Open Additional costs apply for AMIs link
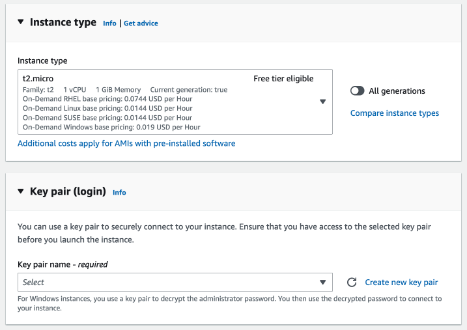The image size is (467, 330). point(126,143)
